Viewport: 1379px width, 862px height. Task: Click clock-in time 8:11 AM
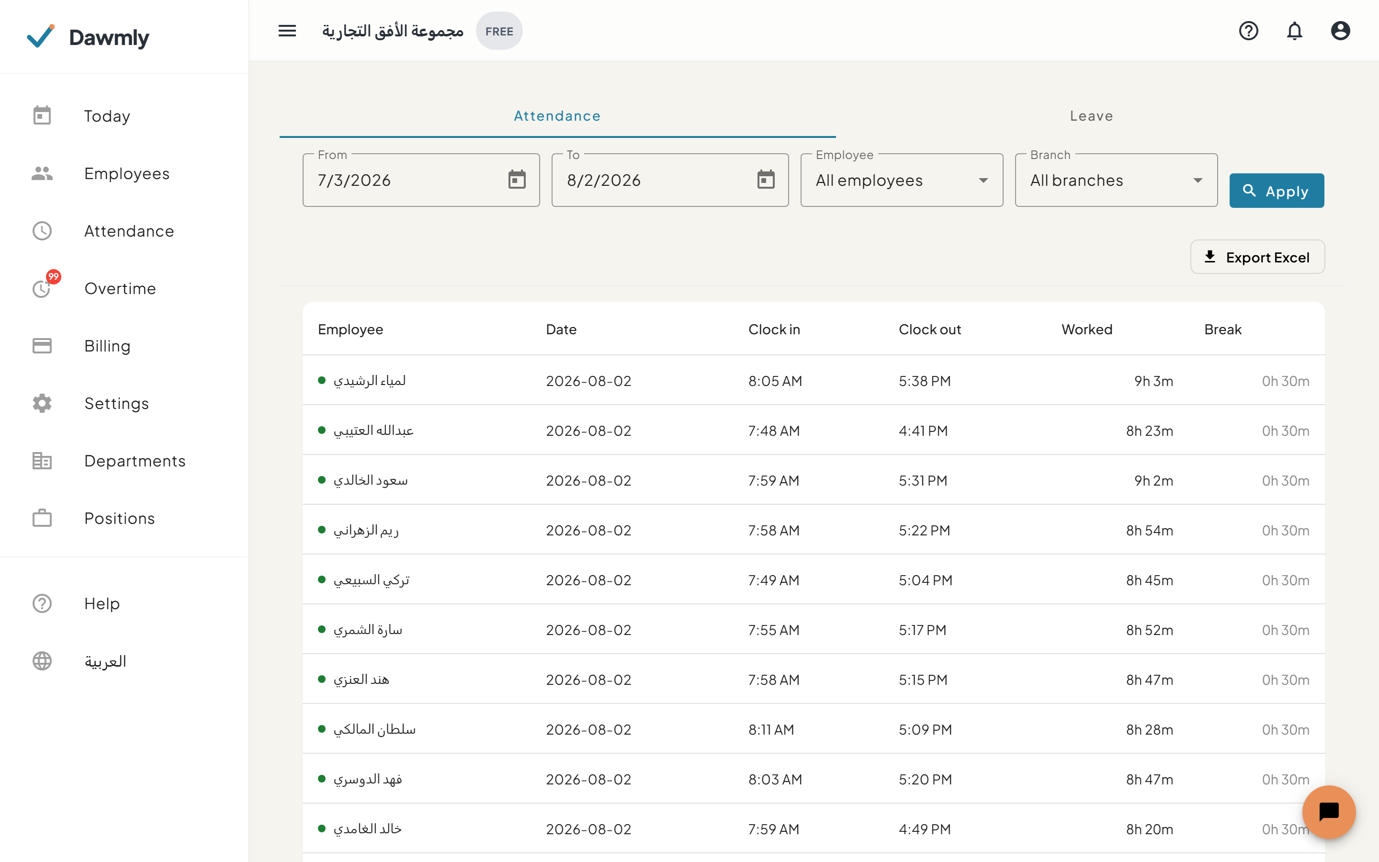point(771,729)
